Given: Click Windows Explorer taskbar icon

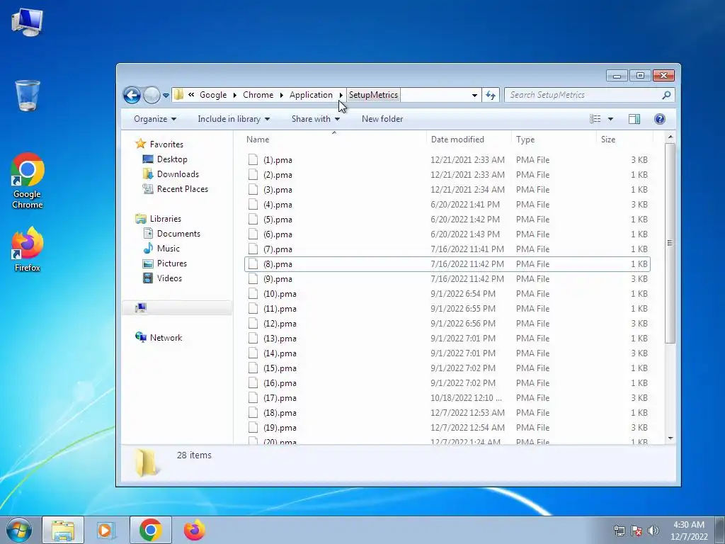Looking at the screenshot, I should pos(63,530).
